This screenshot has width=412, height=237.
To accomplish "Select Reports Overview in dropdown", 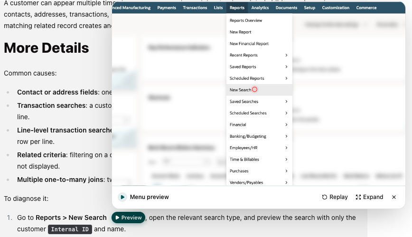I will pos(259,20).
